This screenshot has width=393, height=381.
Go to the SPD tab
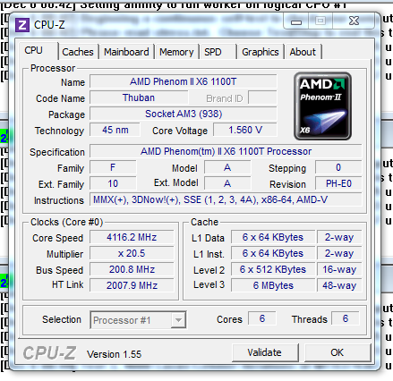(218, 52)
